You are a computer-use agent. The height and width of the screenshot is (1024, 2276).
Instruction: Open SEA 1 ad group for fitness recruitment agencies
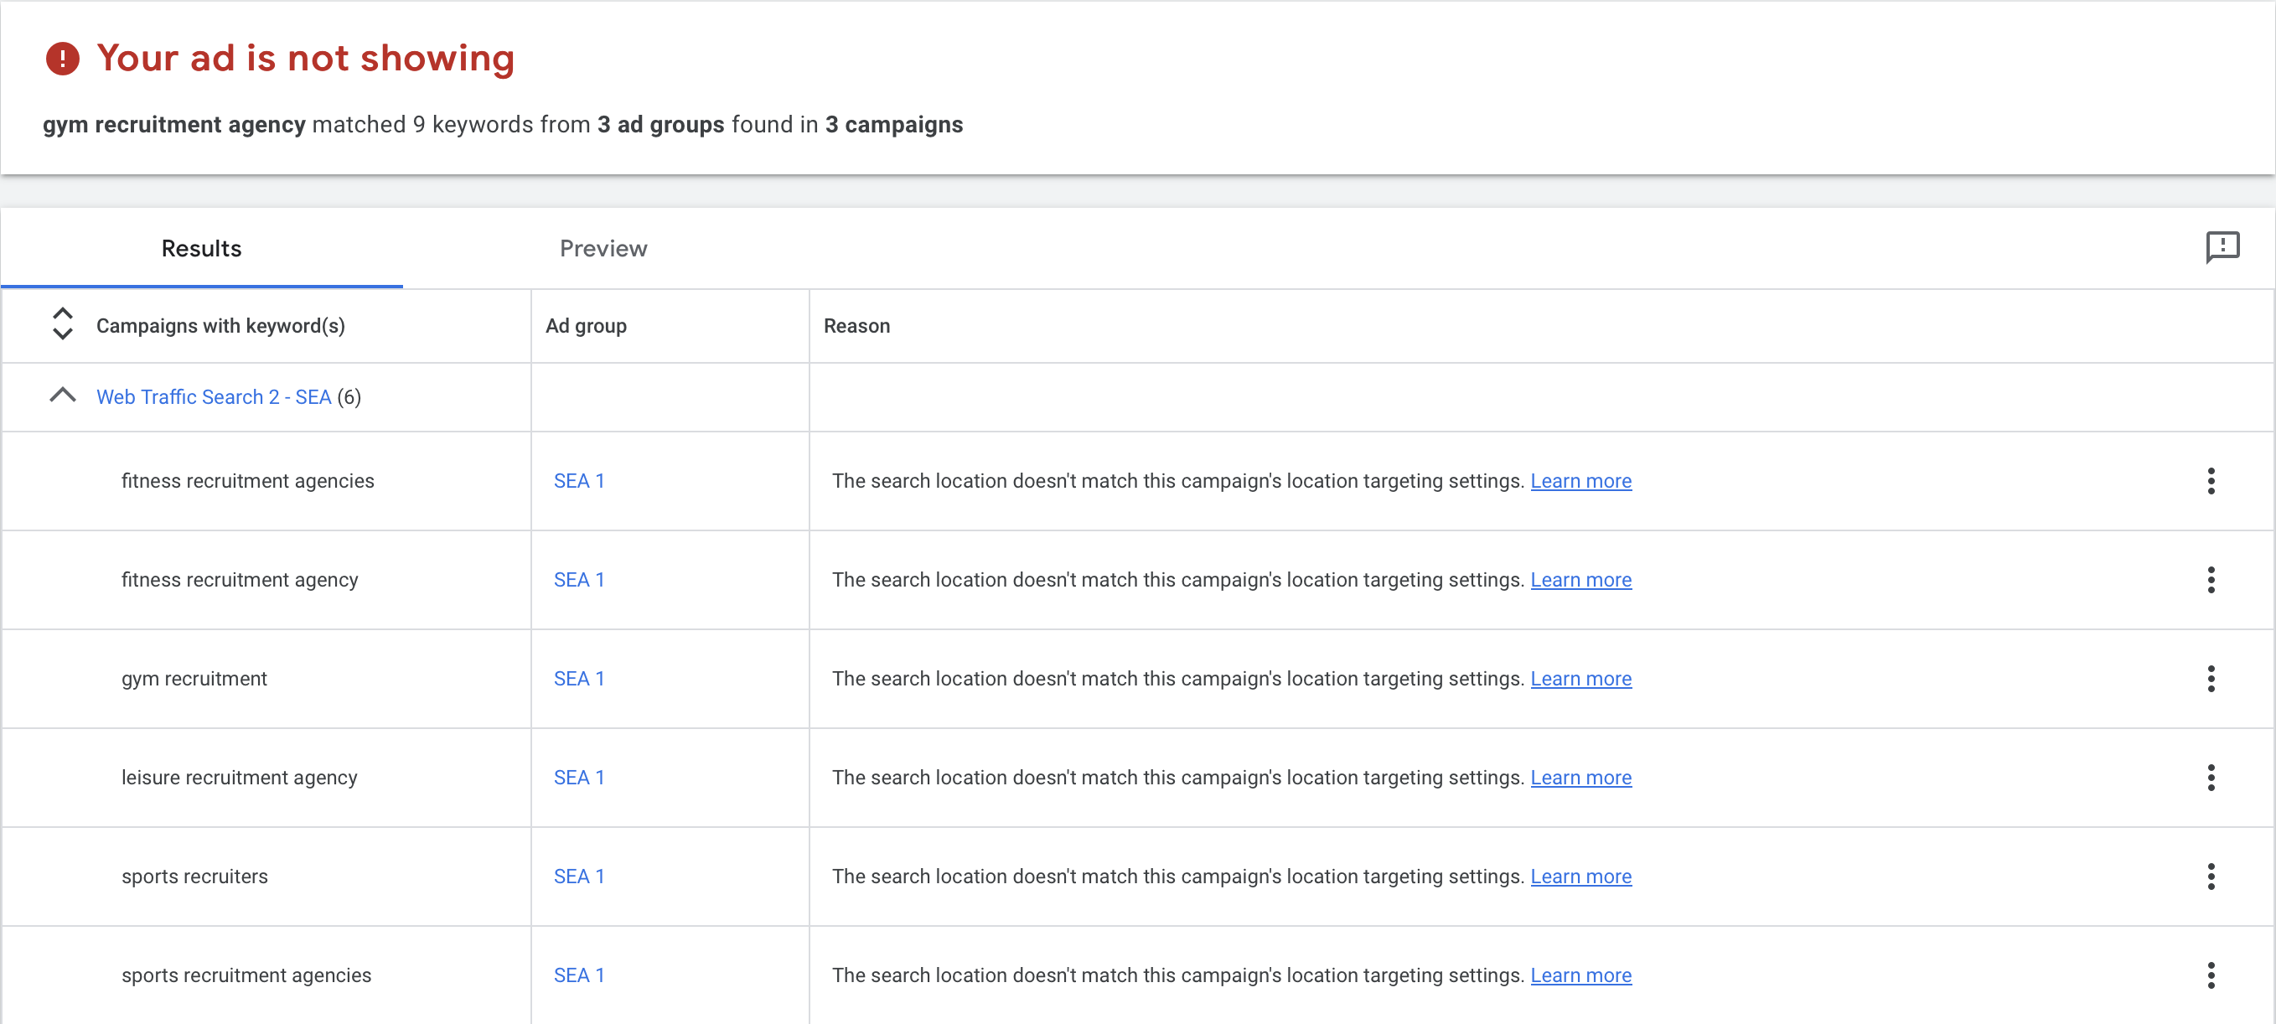coord(579,482)
